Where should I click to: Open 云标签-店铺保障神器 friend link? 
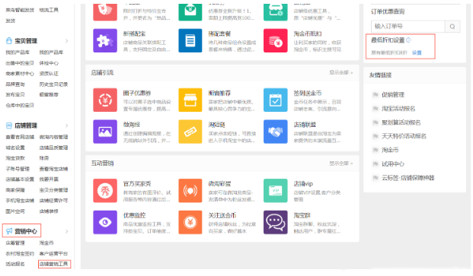[x=407, y=178]
